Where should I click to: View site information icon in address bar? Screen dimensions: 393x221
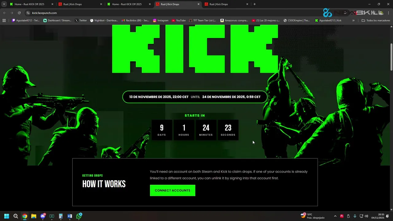[28, 13]
